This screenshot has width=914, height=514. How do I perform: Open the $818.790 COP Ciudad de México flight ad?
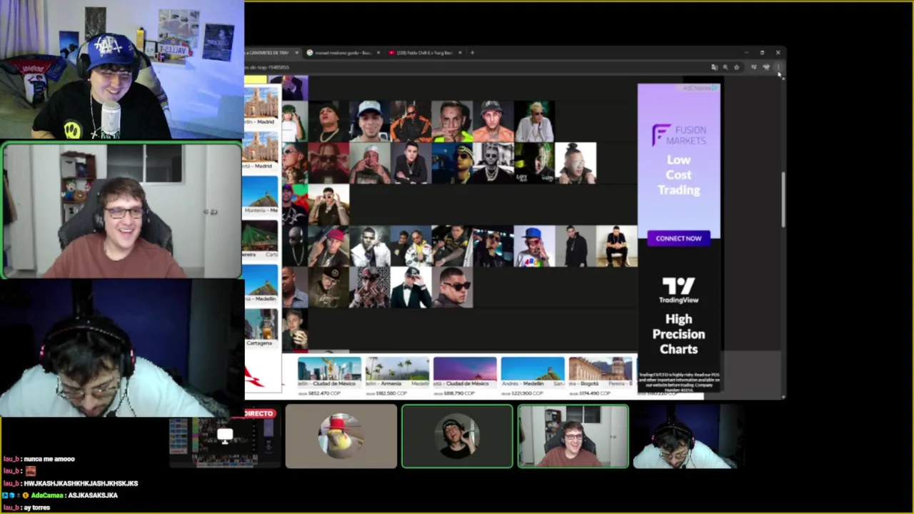[465, 376]
